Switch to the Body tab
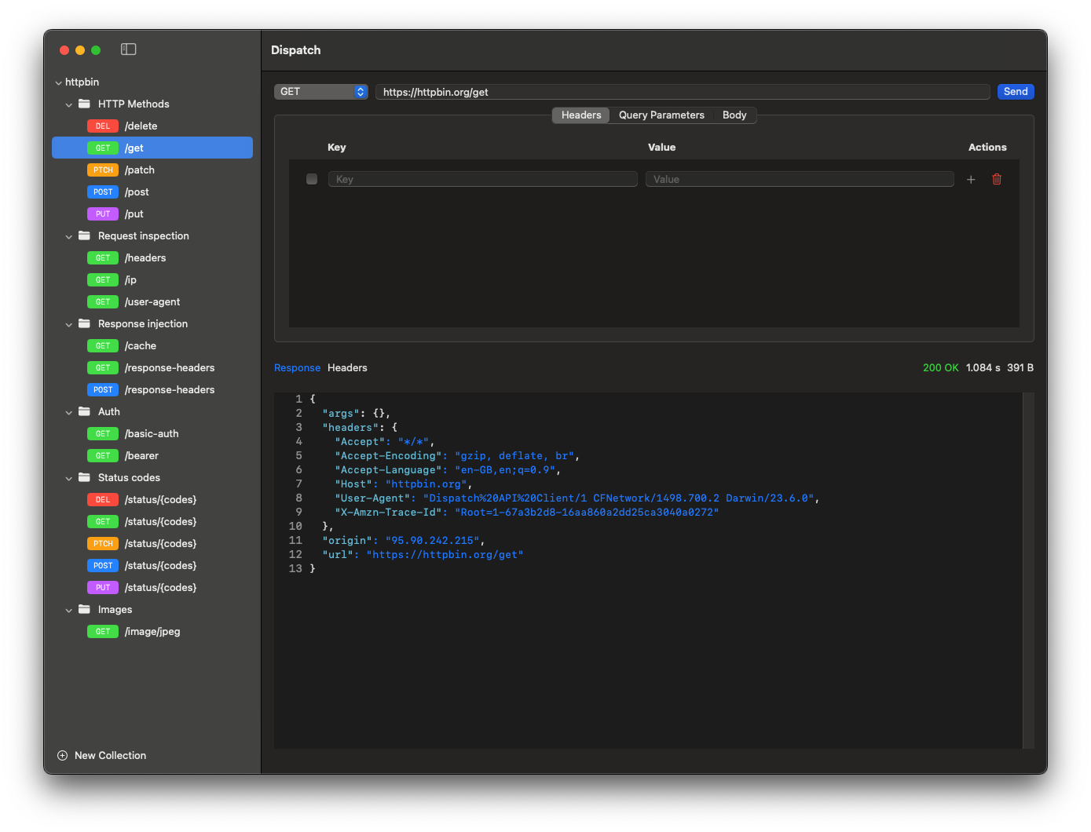Screen dimensions: 1091x832 (x=734, y=115)
